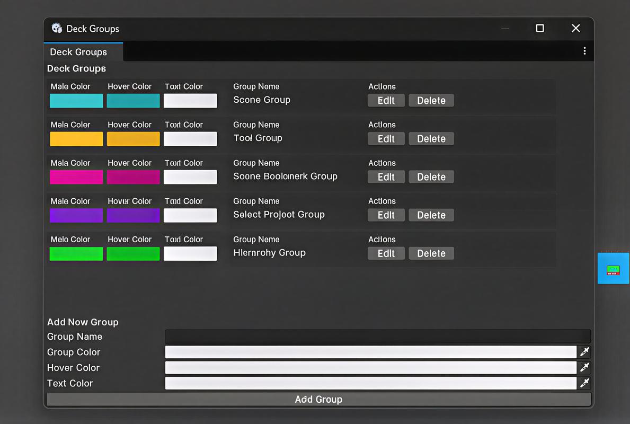Open eyedropper picker for Hover Color
Screen dimensions: 630x424
(585, 367)
